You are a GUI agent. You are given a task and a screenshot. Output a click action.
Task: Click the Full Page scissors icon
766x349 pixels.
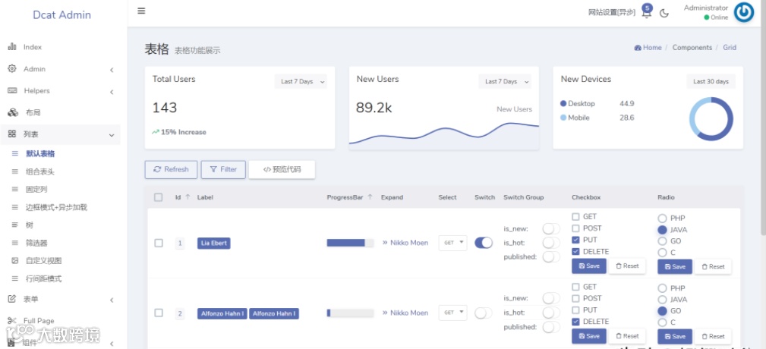(12, 321)
